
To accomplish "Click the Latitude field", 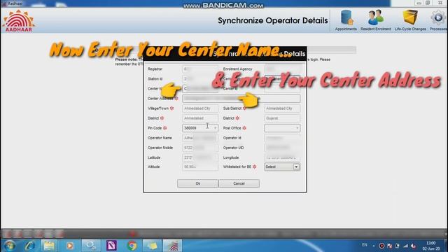I will [x=200, y=157].
